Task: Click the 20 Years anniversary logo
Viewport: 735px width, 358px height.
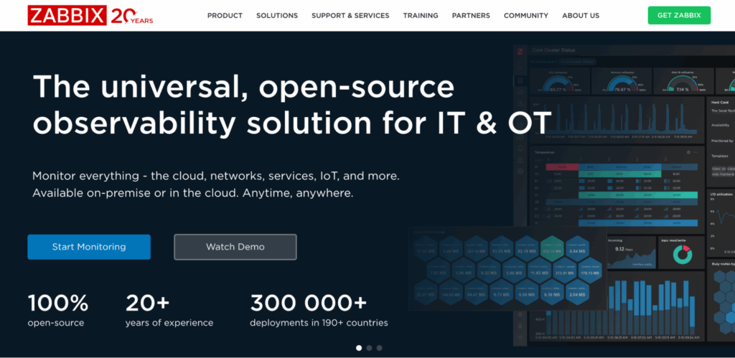Action: point(132,16)
